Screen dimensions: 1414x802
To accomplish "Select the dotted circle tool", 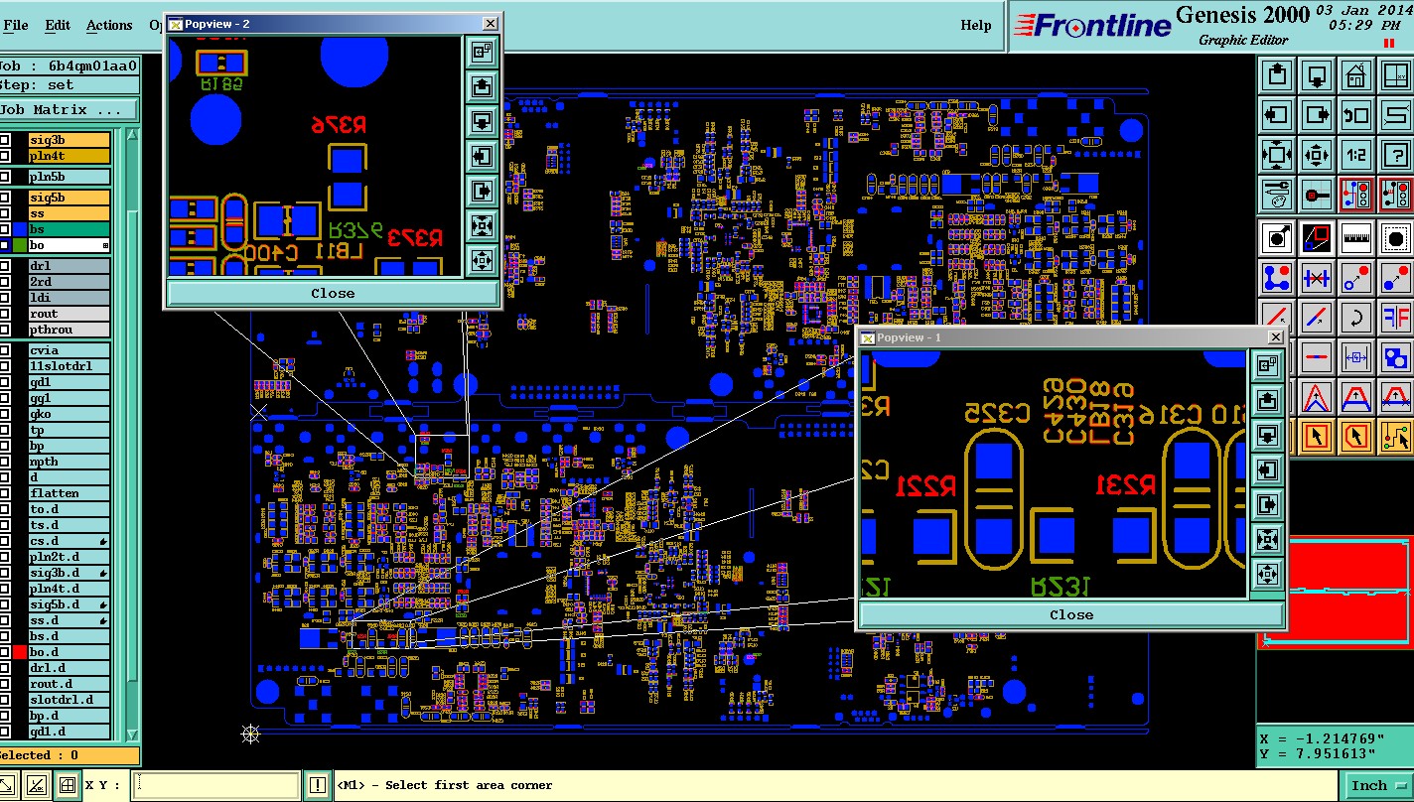I will 1395,239.
